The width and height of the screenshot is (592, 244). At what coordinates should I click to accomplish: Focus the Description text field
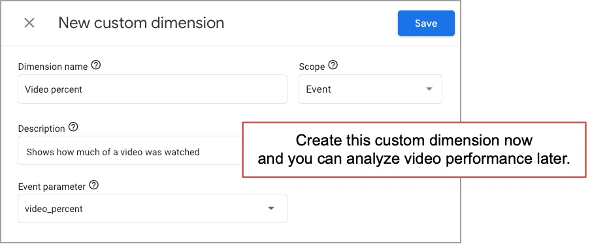[x=130, y=151]
